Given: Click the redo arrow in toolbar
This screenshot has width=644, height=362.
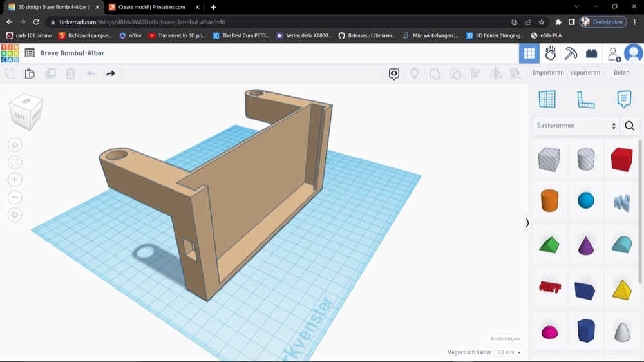Looking at the screenshot, I should 111,73.
